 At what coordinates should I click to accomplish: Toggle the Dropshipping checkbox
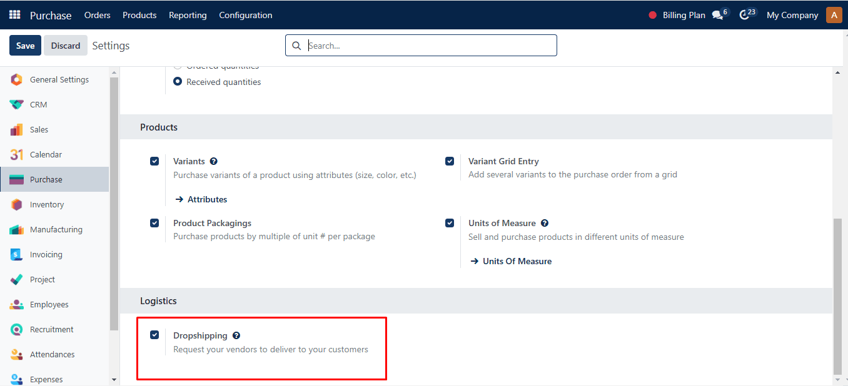coord(154,335)
